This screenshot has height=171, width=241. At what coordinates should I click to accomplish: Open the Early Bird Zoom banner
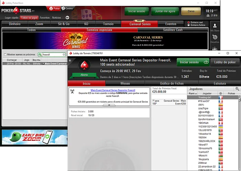(x=35, y=137)
